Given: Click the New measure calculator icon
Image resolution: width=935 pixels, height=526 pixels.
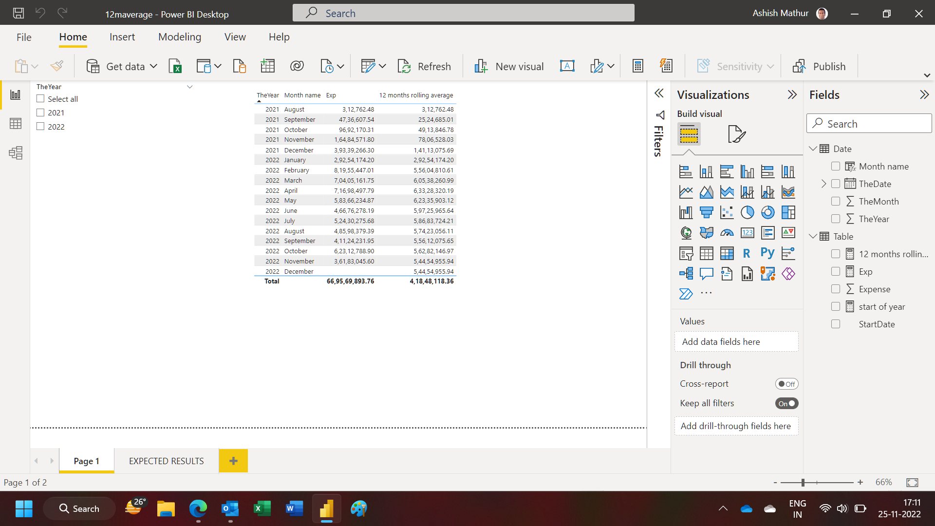Looking at the screenshot, I should pos(638,66).
